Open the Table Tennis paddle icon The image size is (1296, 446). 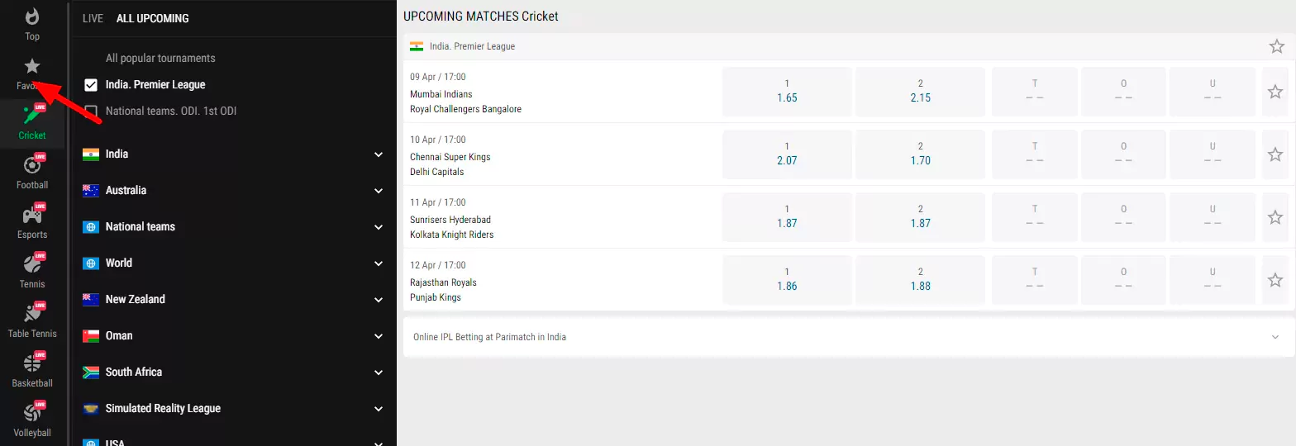[x=32, y=315]
